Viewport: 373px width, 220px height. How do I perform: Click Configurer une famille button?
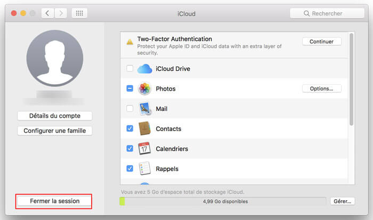(55, 131)
